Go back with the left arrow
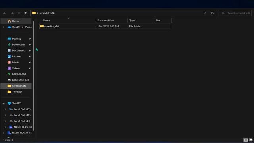 5,13
